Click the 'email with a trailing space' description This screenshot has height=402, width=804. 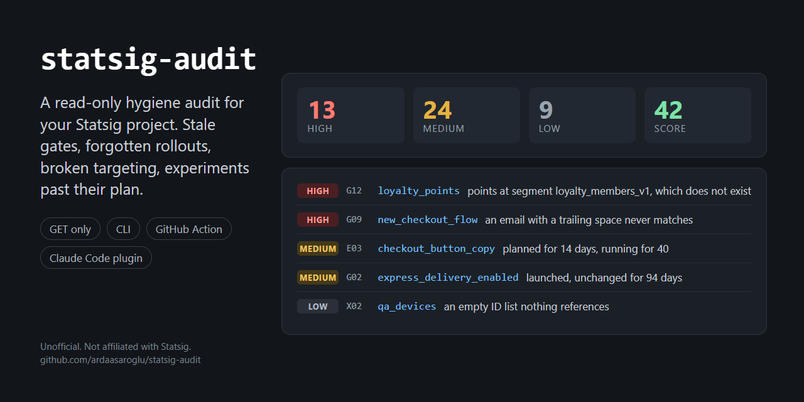(589, 220)
